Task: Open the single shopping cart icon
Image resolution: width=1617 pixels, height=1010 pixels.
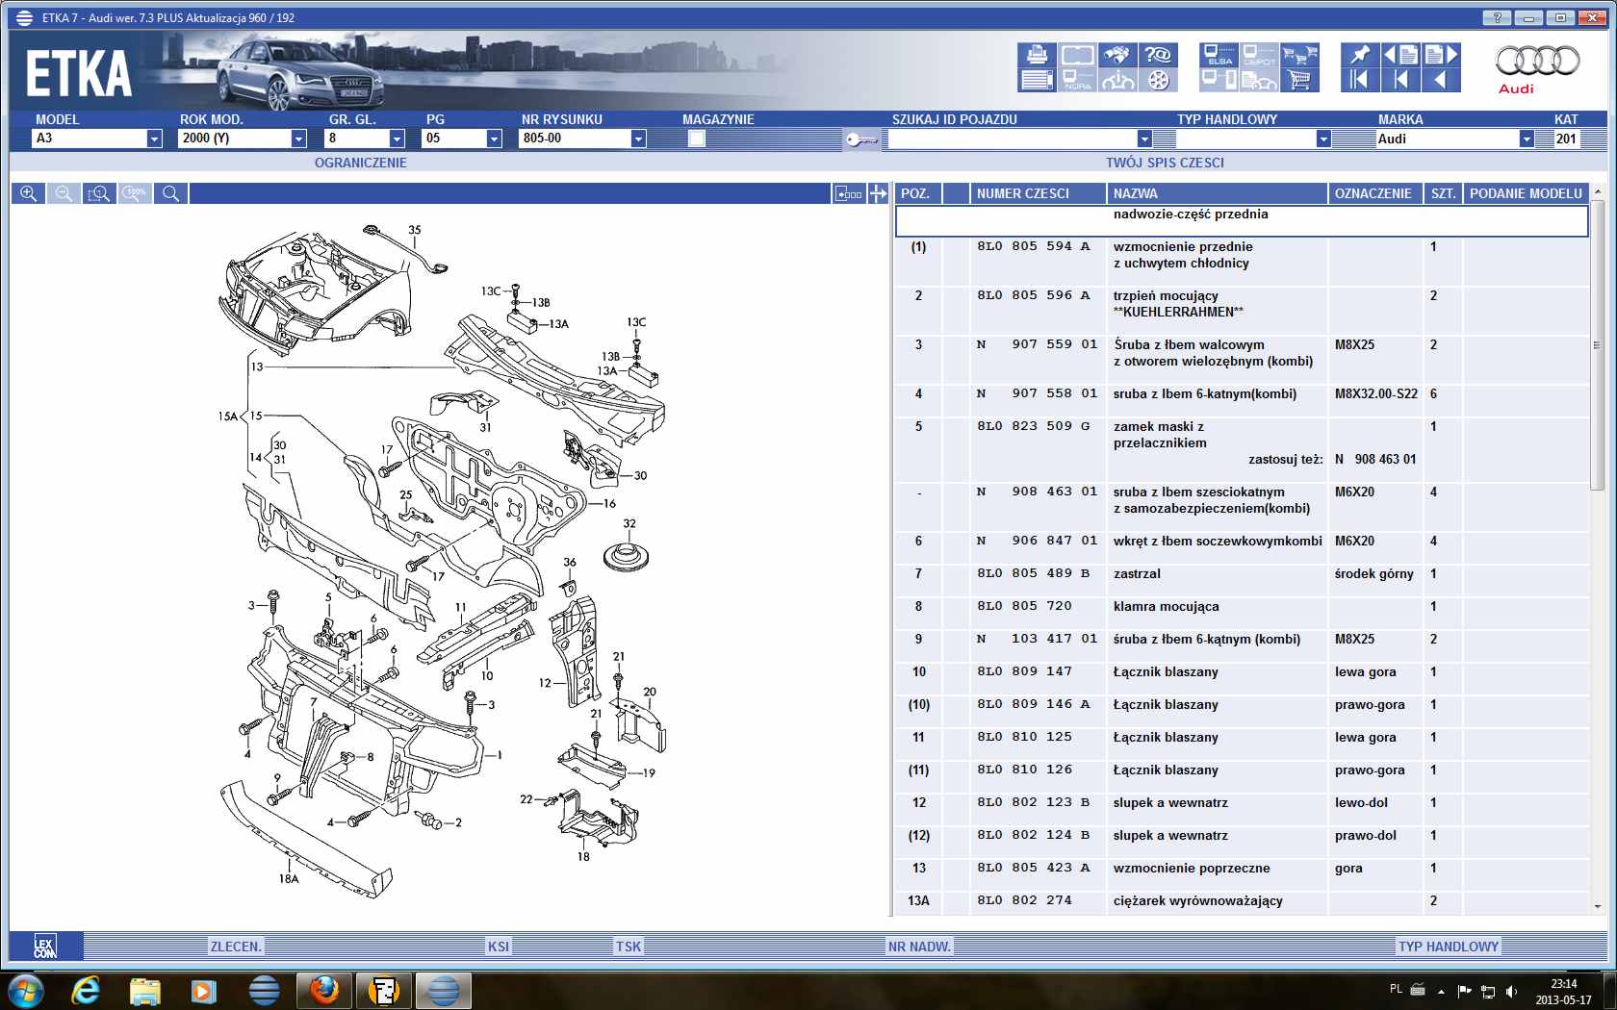Action: 1299,80
